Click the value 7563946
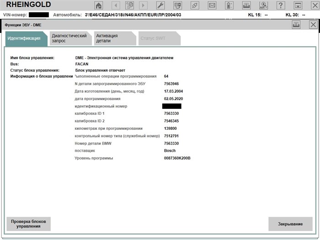 pyautogui.click(x=171, y=84)
